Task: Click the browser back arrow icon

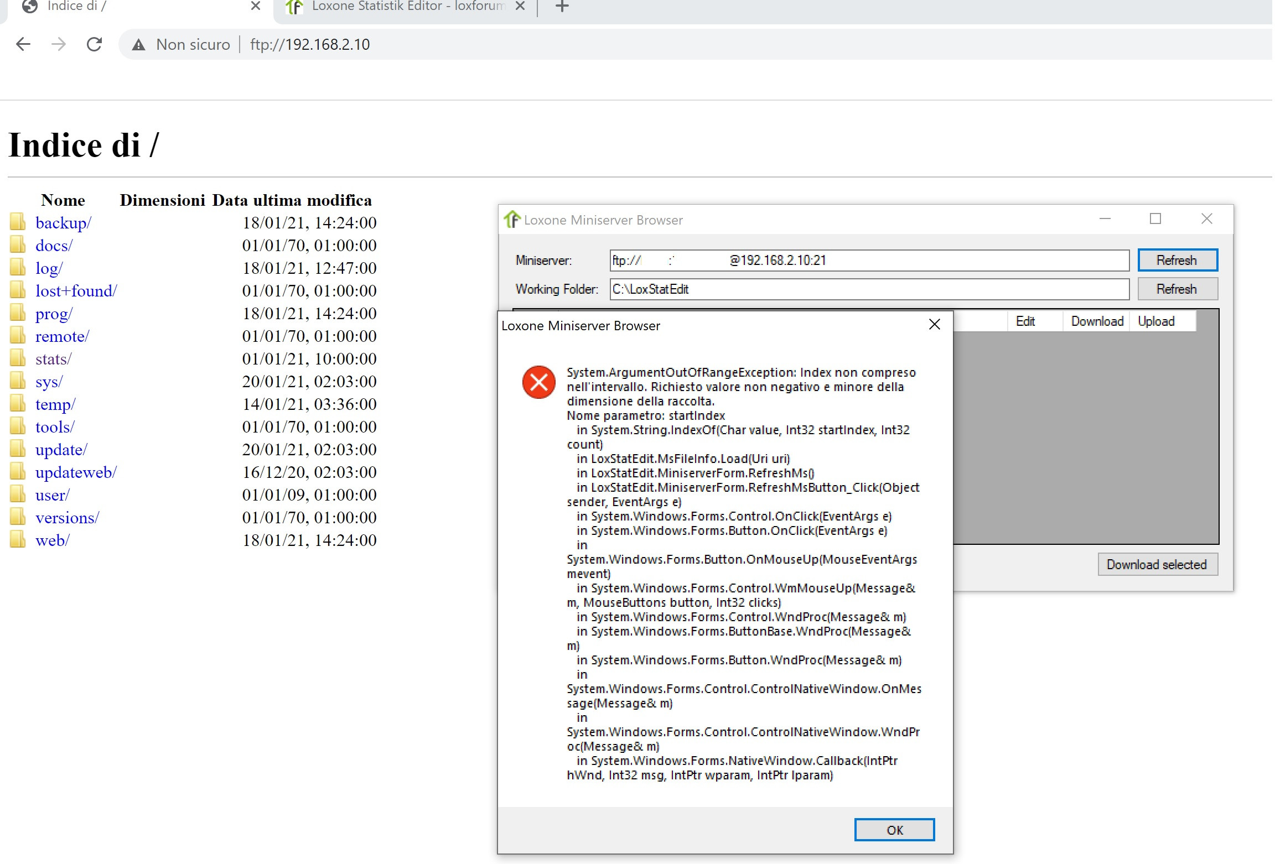Action: [23, 44]
